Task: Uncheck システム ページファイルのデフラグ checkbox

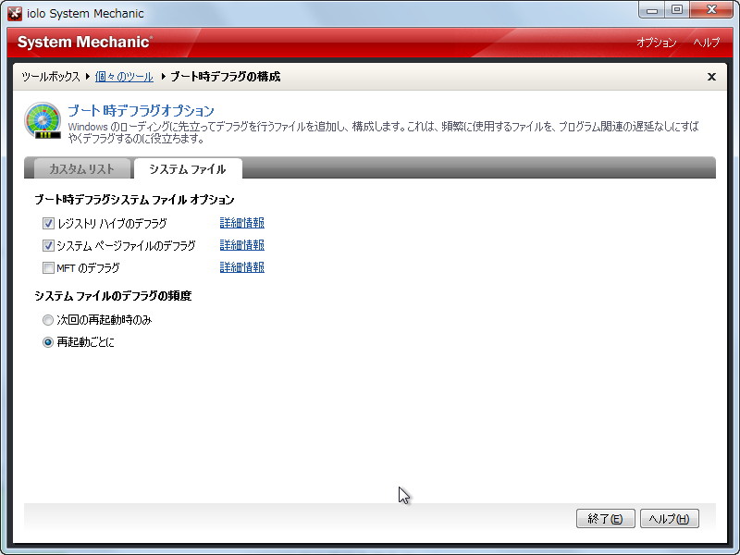Action: [48, 245]
